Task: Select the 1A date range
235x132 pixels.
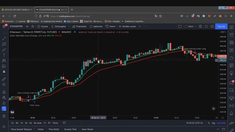Action: coord(22,123)
